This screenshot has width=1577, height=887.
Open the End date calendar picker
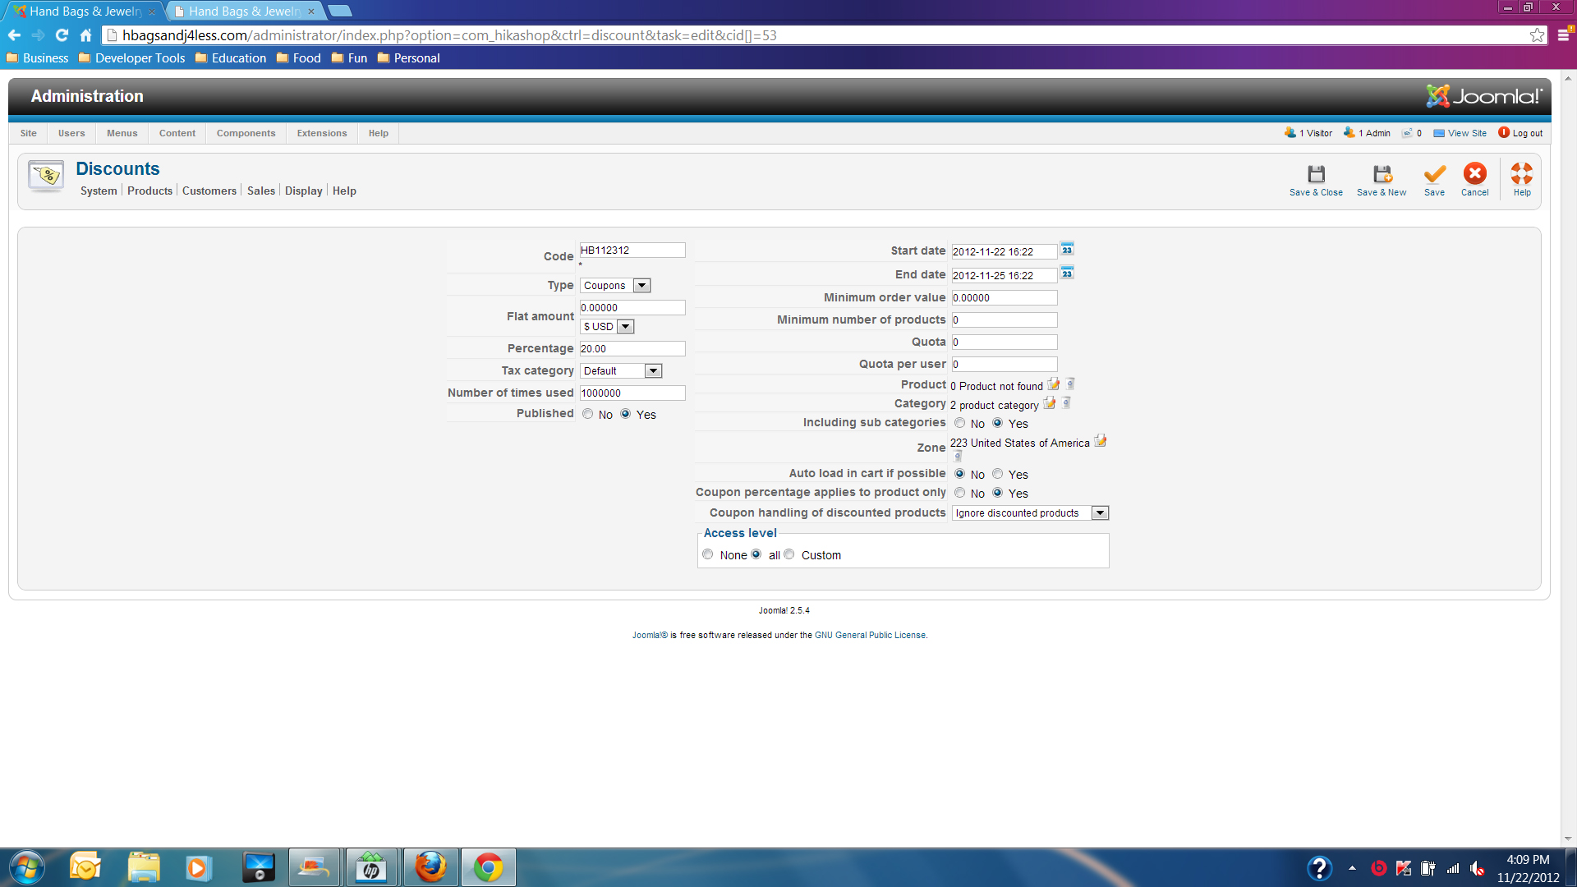click(1067, 273)
